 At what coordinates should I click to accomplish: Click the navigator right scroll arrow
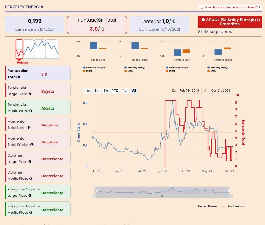[x=231, y=196]
